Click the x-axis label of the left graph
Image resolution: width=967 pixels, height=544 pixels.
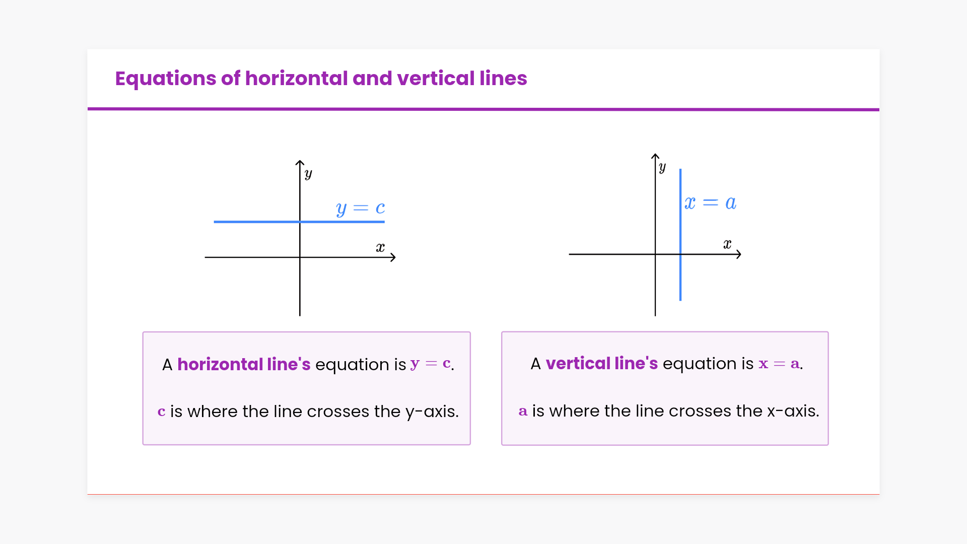pos(380,247)
